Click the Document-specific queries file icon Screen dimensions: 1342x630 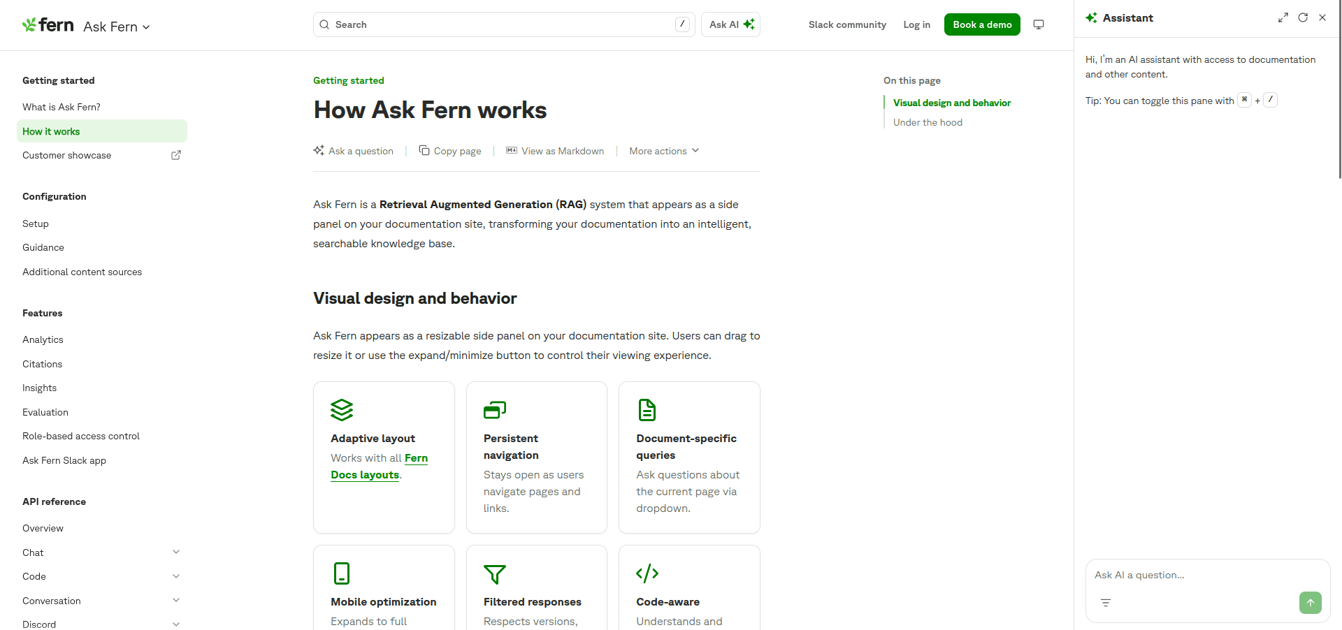647,410
